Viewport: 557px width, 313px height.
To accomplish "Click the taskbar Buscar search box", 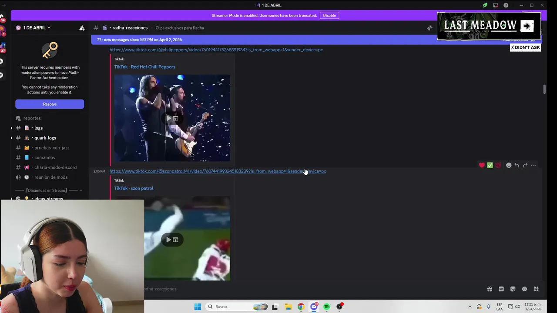I will [237, 306].
